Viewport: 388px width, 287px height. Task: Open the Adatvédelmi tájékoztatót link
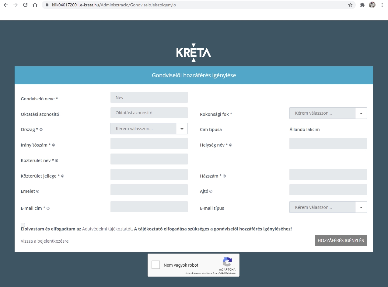click(107, 229)
